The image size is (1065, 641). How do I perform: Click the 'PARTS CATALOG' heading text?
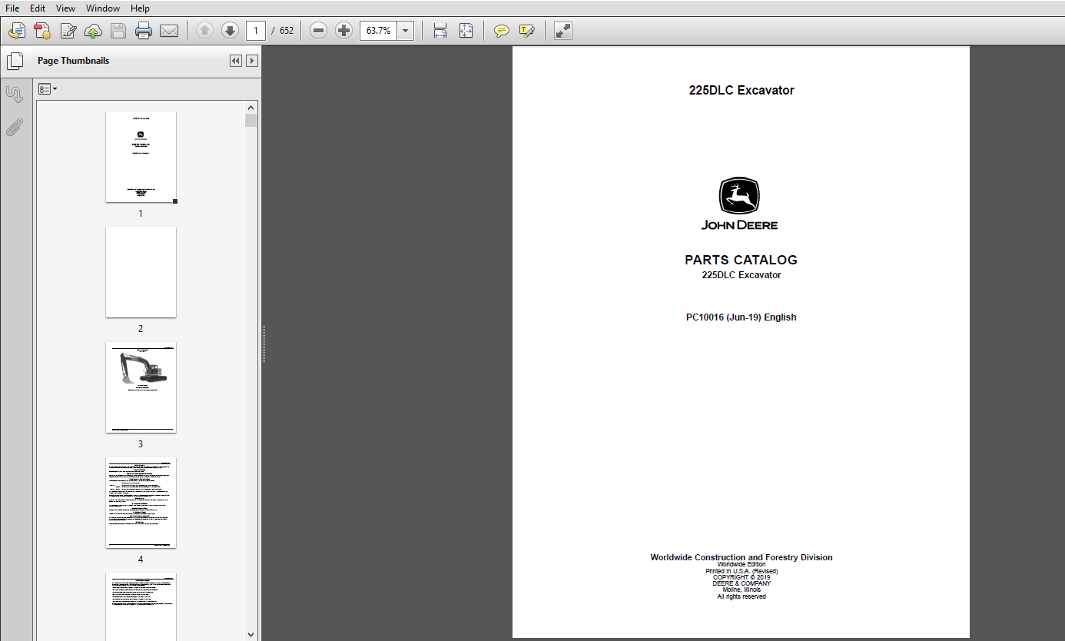pos(741,260)
